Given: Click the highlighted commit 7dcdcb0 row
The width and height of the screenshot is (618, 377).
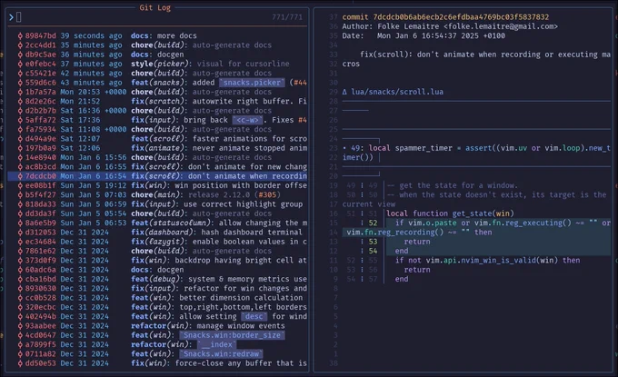Looking at the screenshot, I should (x=157, y=176).
